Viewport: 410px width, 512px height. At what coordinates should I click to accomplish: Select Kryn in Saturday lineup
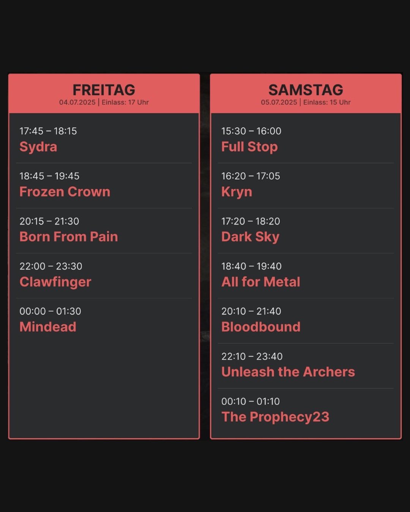pos(237,192)
